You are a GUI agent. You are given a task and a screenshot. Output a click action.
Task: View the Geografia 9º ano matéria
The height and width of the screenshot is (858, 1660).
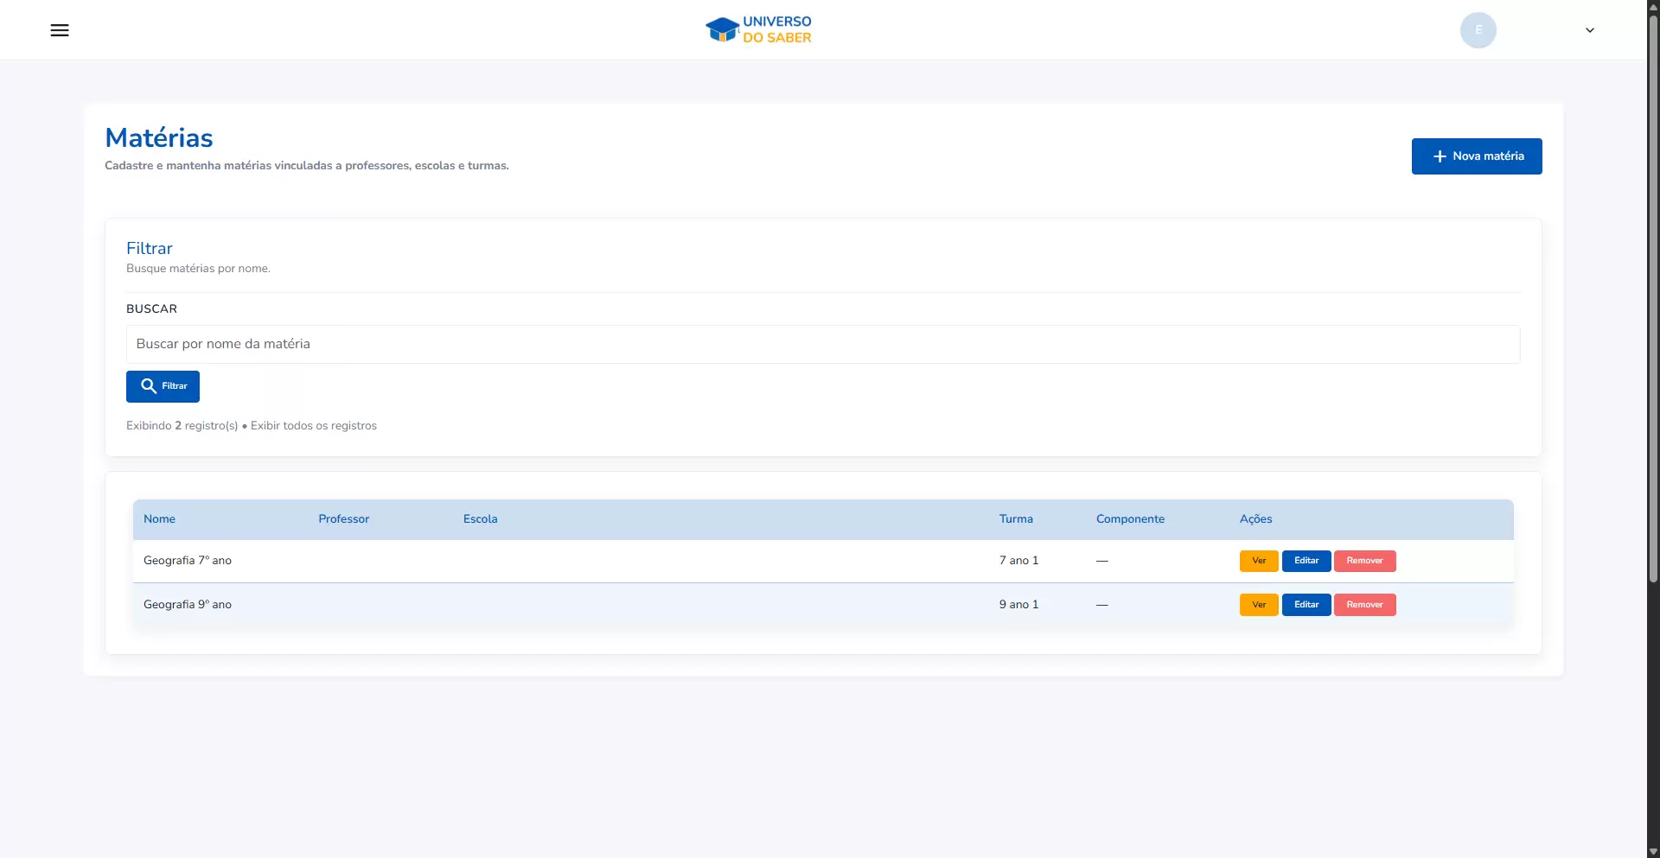pos(1258,605)
